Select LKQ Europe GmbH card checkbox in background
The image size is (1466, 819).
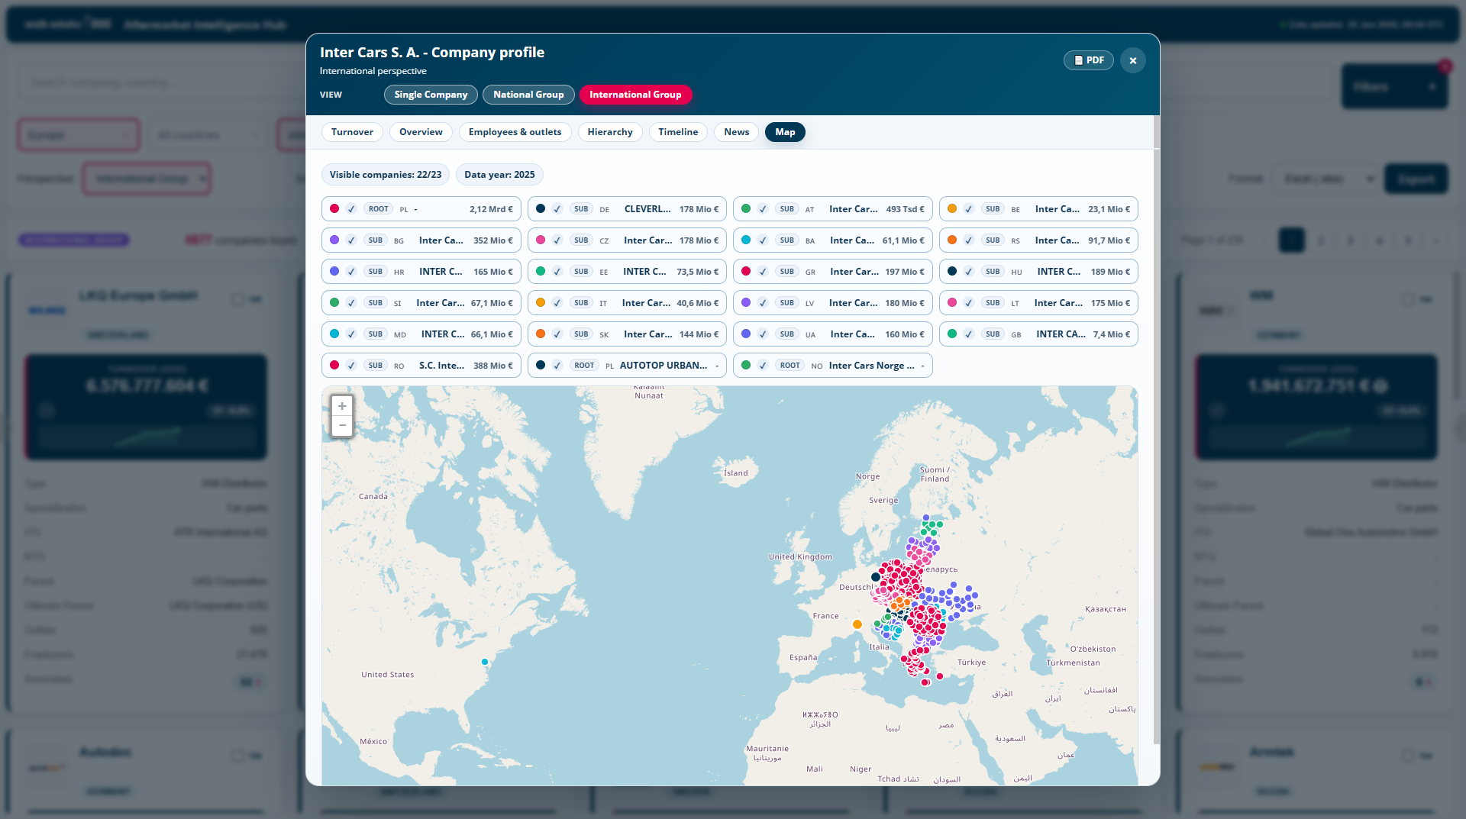[237, 299]
